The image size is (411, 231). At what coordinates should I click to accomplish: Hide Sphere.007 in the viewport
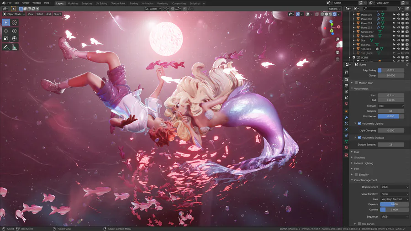398,31
